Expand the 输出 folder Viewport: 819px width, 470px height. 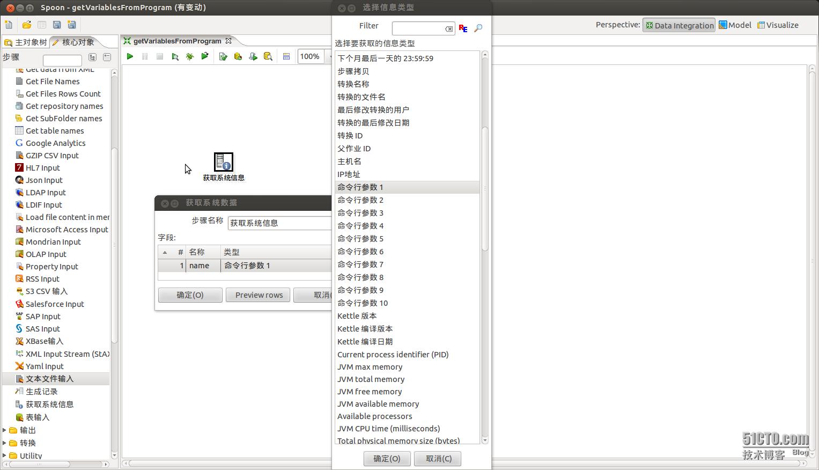(x=5, y=430)
